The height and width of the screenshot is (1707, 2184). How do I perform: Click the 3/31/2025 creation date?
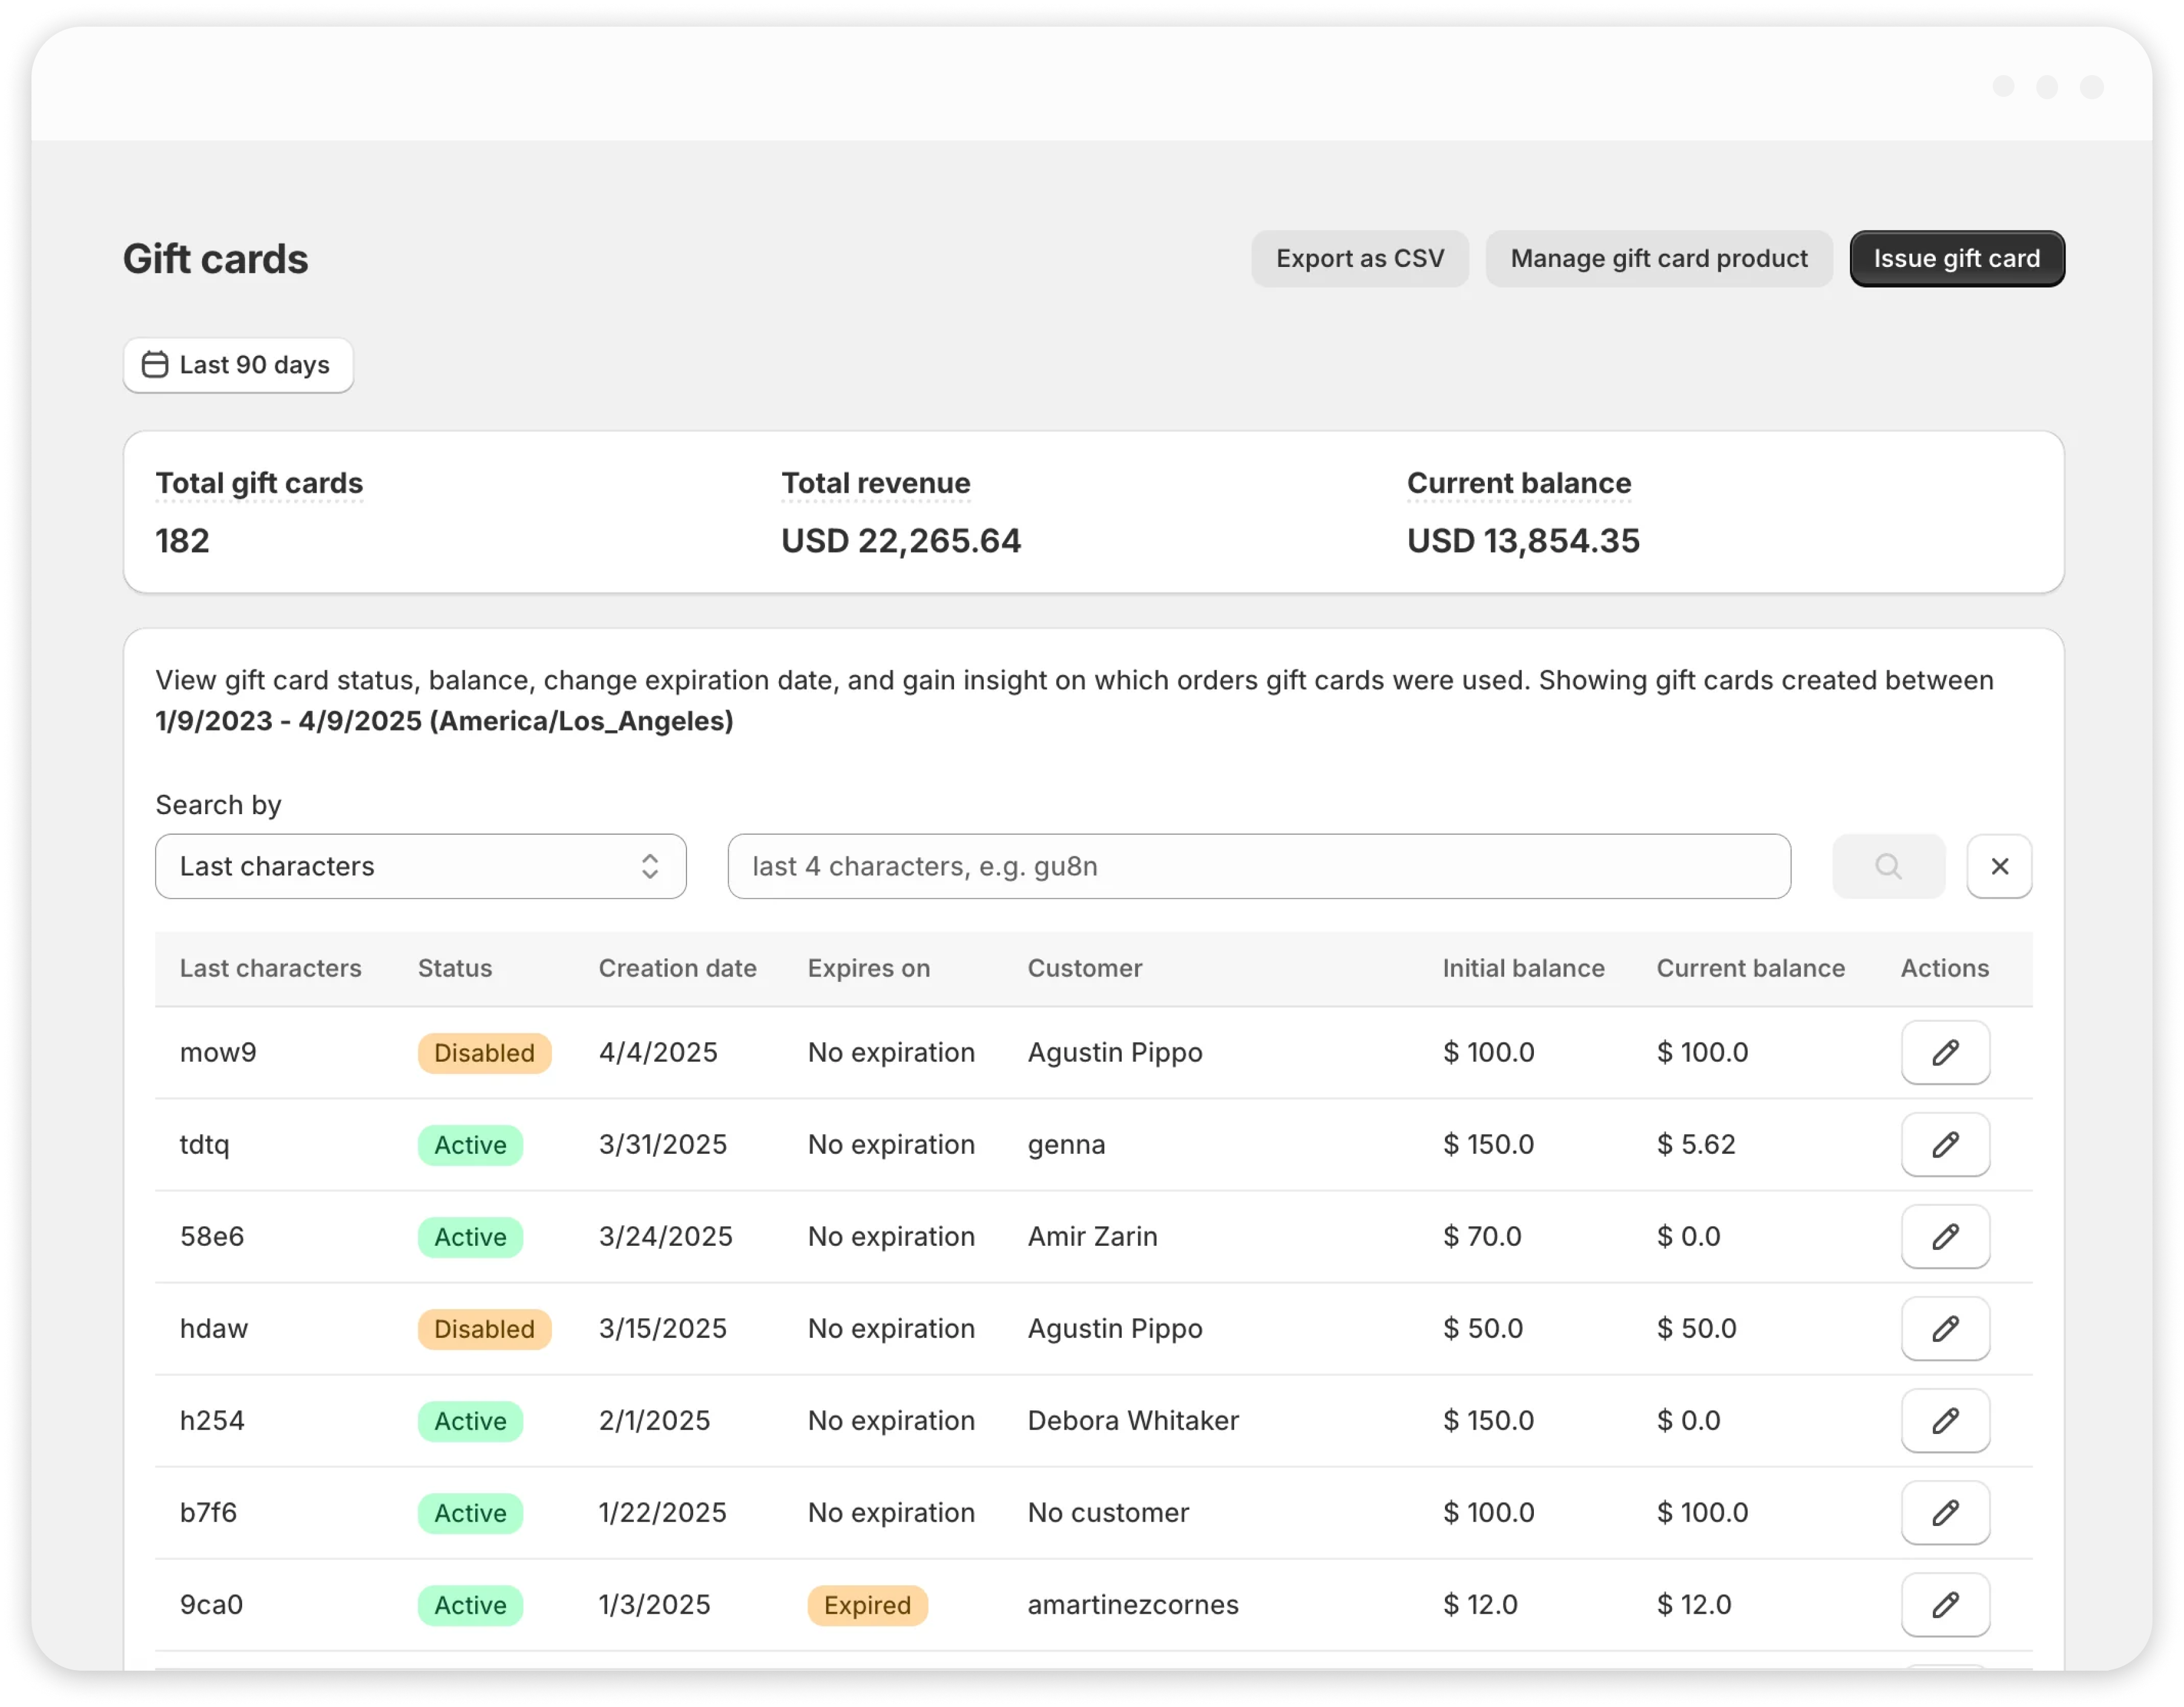tap(663, 1144)
